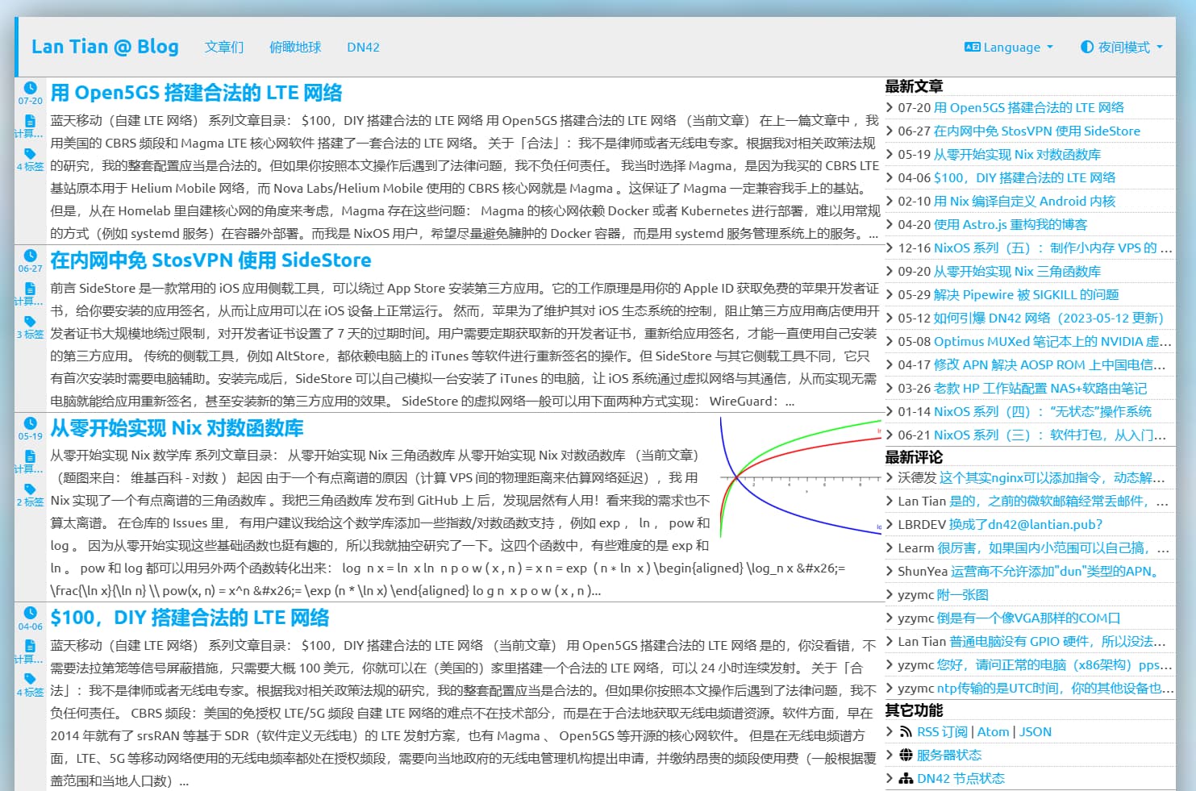Click the keyboard icon next to Language
This screenshot has width=1196, height=791.
pos(971,47)
